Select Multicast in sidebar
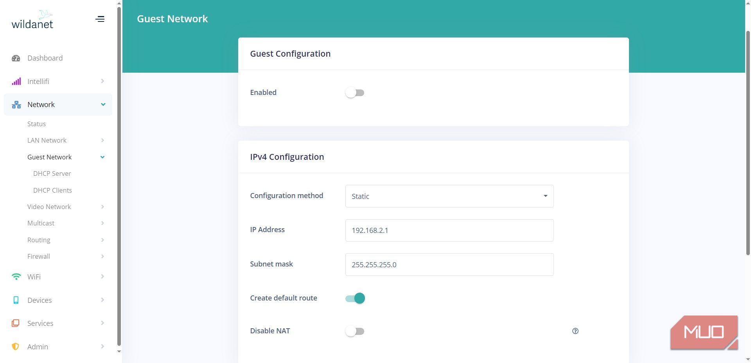The width and height of the screenshot is (751, 363). point(41,223)
